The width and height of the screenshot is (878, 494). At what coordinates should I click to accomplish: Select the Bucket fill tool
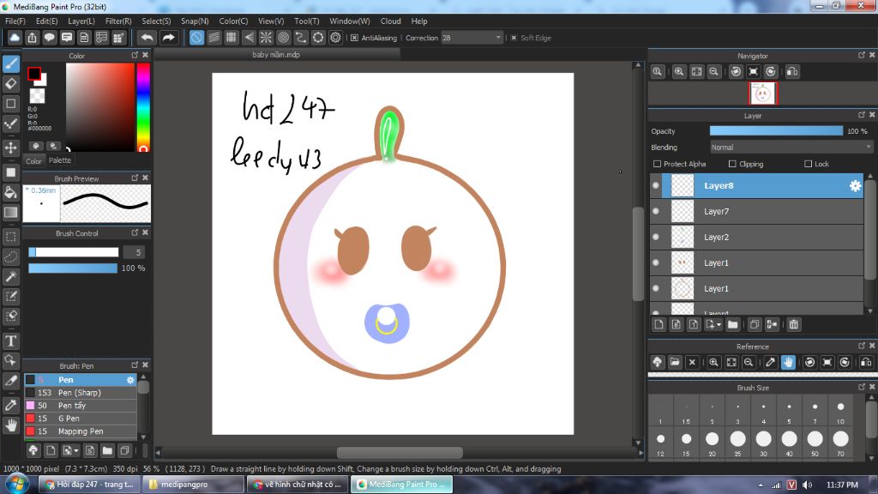click(x=10, y=193)
